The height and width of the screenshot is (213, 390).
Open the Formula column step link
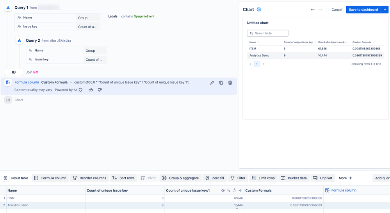pyautogui.click(x=27, y=82)
